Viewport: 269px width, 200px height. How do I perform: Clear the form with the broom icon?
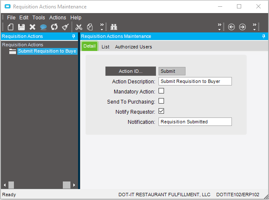pos(65,27)
